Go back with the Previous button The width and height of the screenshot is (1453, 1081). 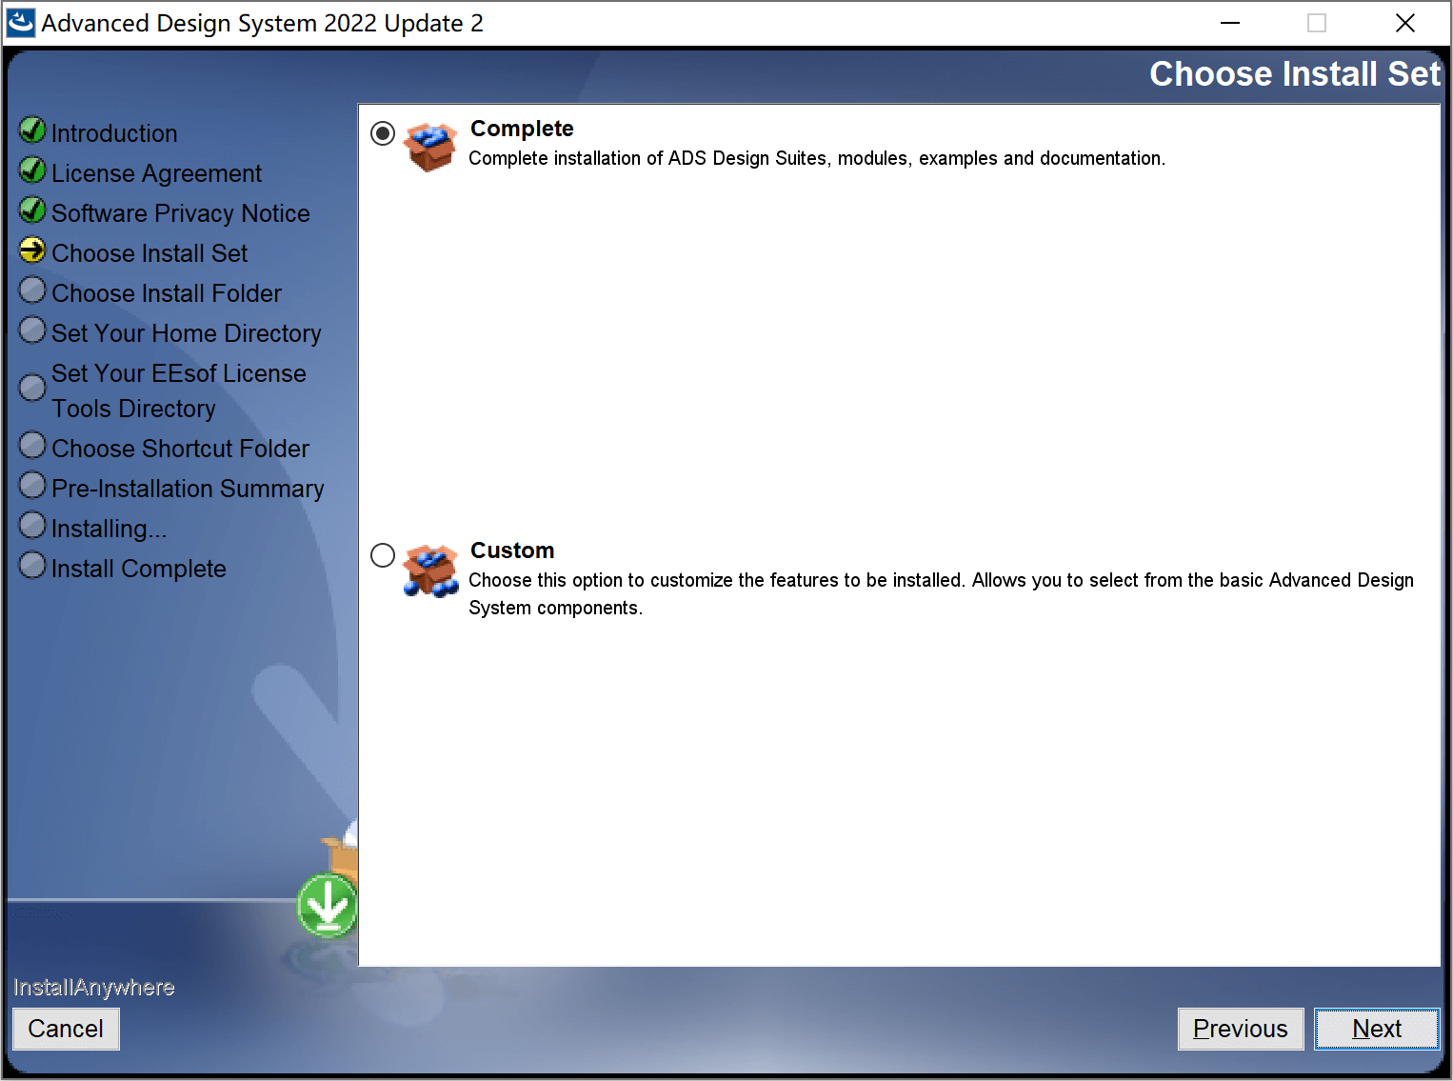[x=1241, y=1029]
